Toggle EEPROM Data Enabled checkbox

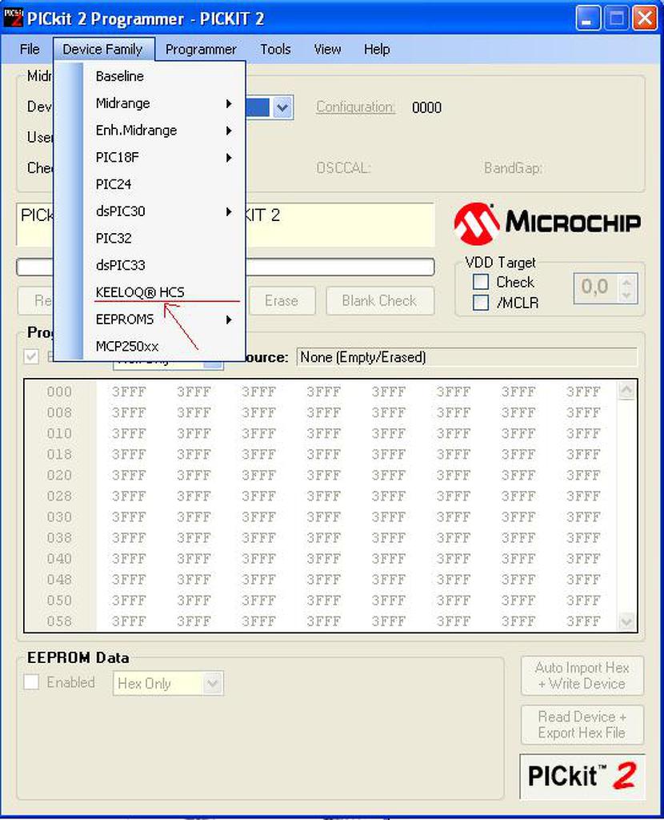pos(31,682)
